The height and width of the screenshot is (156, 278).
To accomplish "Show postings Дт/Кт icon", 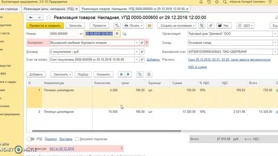I will point(117,26).
